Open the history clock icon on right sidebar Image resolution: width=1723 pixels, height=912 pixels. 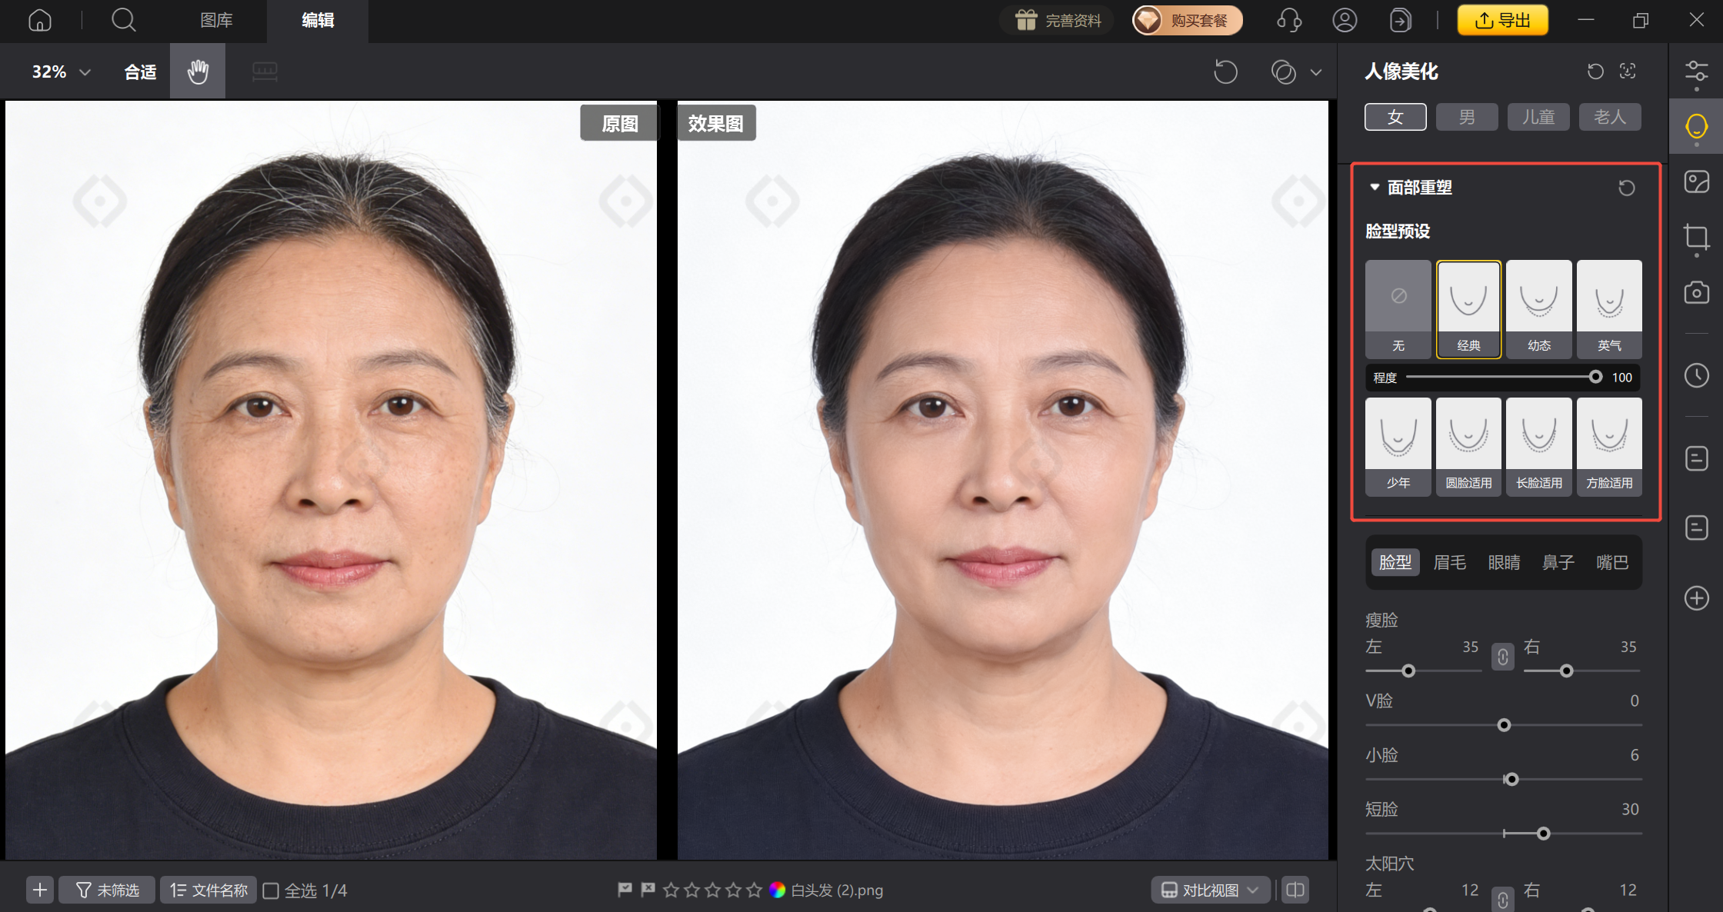(1696, 375)
